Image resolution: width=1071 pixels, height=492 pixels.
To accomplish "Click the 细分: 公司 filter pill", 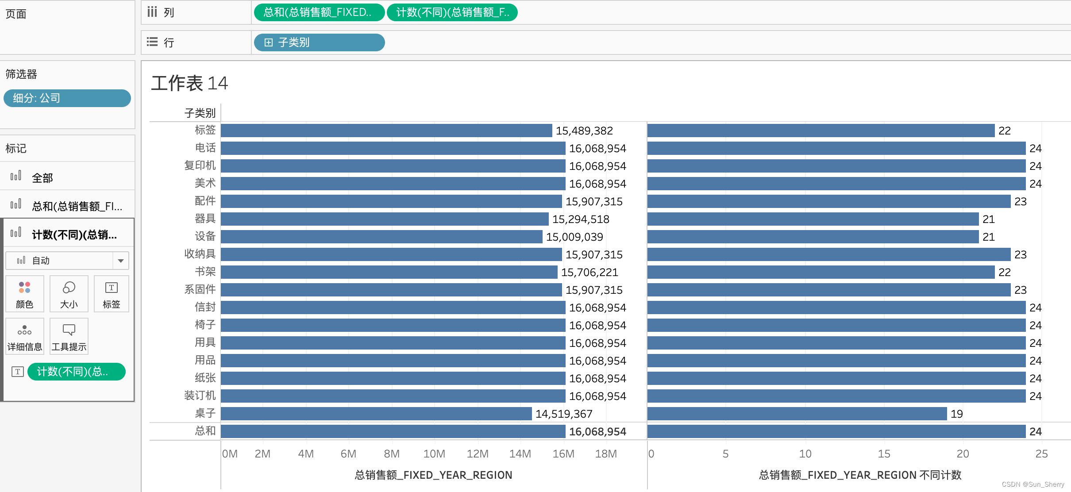I will click(67, 98).
